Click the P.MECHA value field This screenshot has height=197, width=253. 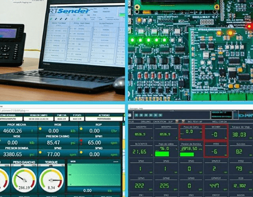click(x=62, y=119)
